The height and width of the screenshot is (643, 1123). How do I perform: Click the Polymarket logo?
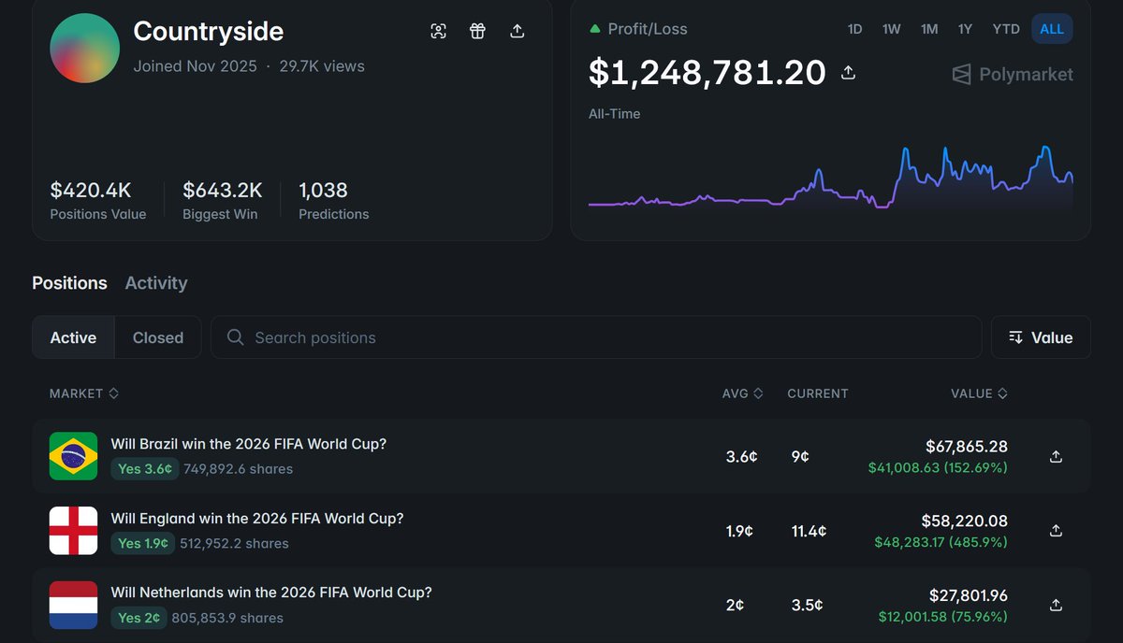click(x=1013, y=74)
